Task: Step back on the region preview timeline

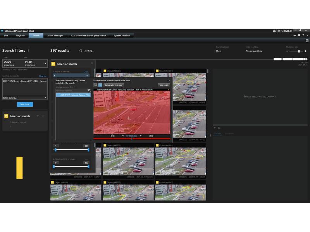Action: pyautogui.click(x=123, y=136)
